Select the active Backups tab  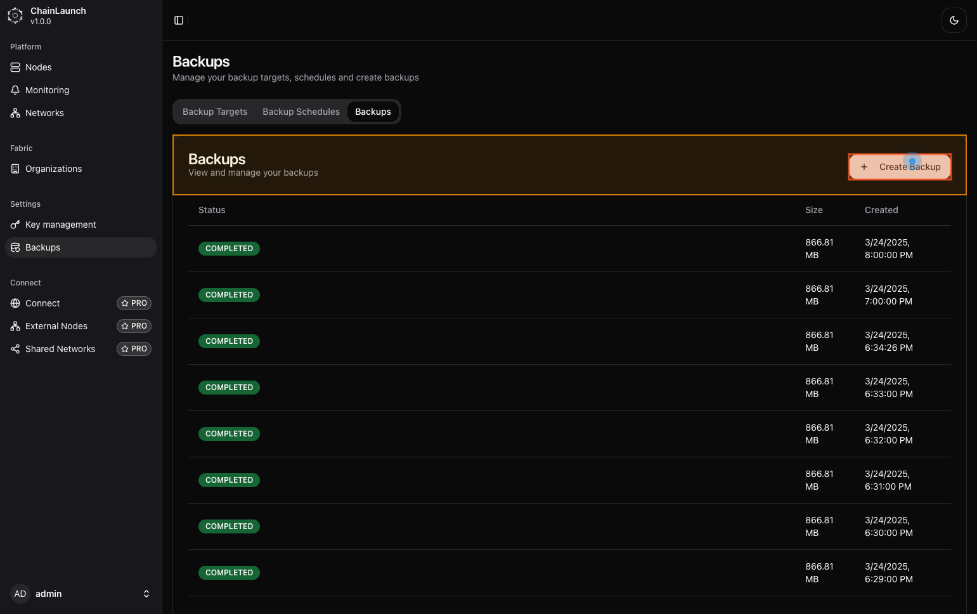[373, 112]
